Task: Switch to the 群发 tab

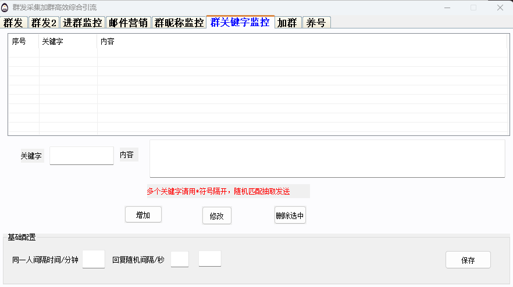Action: pyautogui.click(x=14, y=23)
